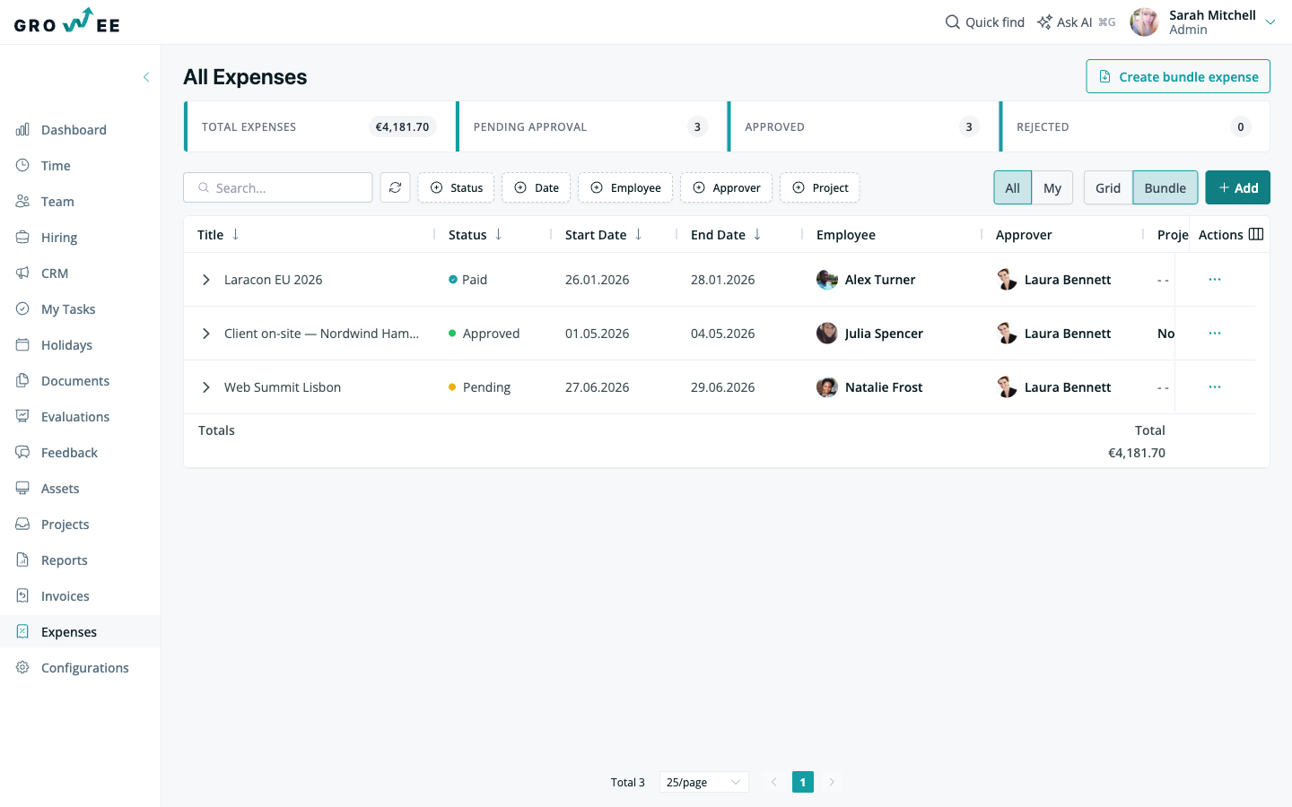Go to Invoices in the sidebar
This screenshot has width=1292, height=807.
(x=65, y=595)
